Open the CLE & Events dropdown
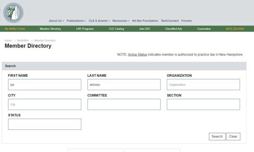This screenshot has width=254, height=152. (x=100, y=21)
